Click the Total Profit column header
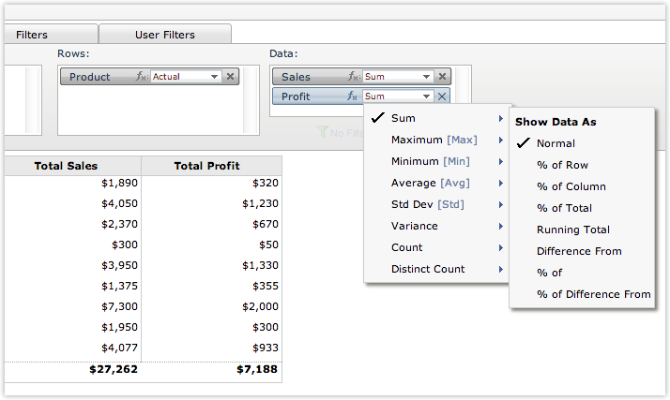Screen dimensions: 670x400 point(206,166)
